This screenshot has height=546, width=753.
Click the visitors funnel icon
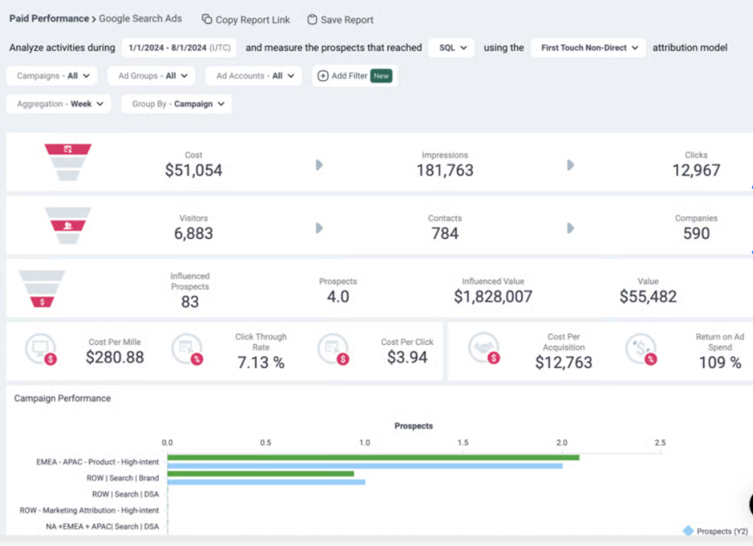coord(67,225)
